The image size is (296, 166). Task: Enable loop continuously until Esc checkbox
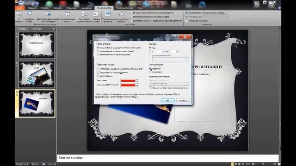(x=98, y=69)
